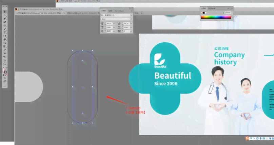Select the Pen tool
The height and width of the screenshot is (145, 274).
(4, 19)
